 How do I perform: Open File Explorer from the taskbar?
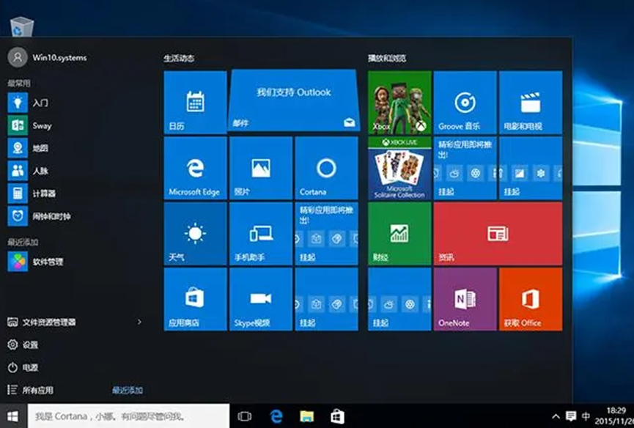click(307, 416)
